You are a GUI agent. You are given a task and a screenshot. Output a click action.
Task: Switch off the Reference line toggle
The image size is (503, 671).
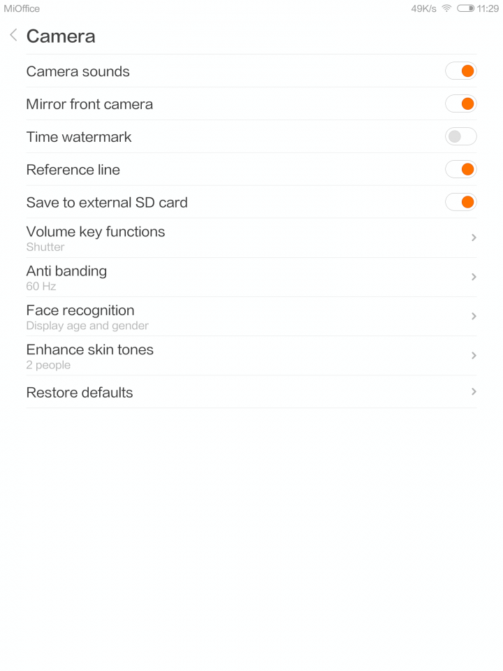coord(460,169)
